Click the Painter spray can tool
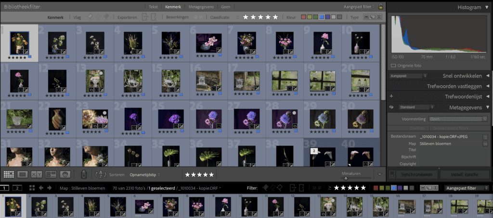493x218 pixels. pyautogui.click(x=84, y=174)
